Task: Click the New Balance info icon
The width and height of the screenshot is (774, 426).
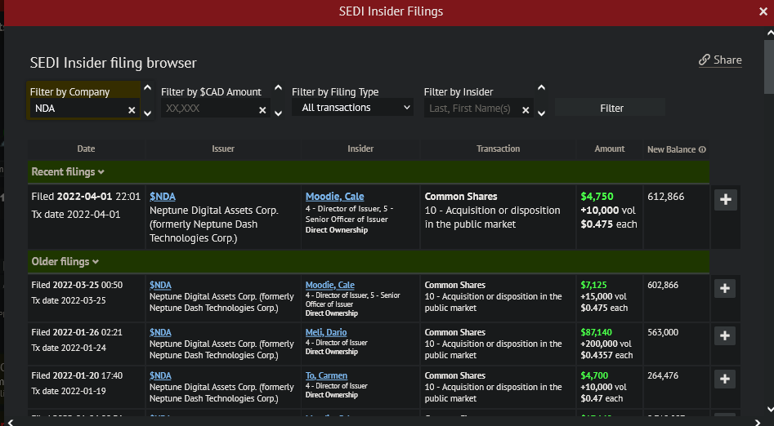Action: coord(702,150)
